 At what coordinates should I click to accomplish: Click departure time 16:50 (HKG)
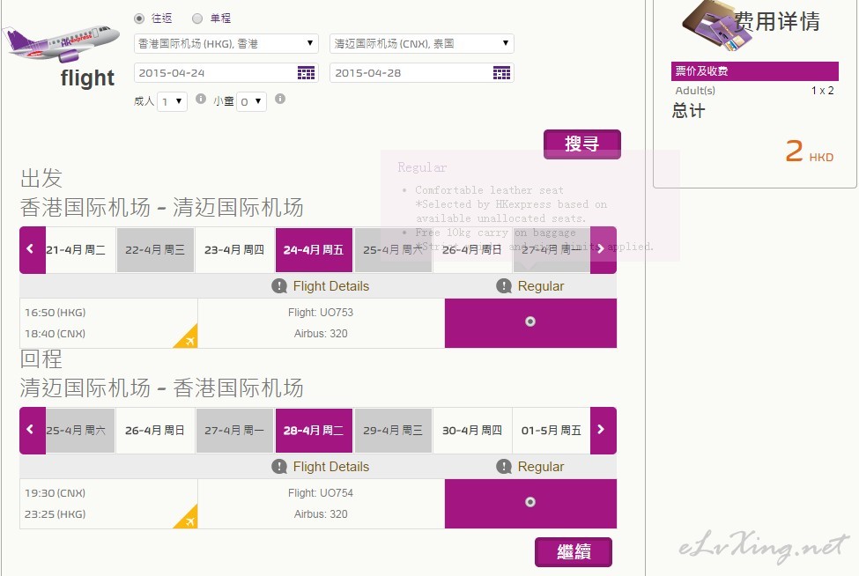click(55, 313)
